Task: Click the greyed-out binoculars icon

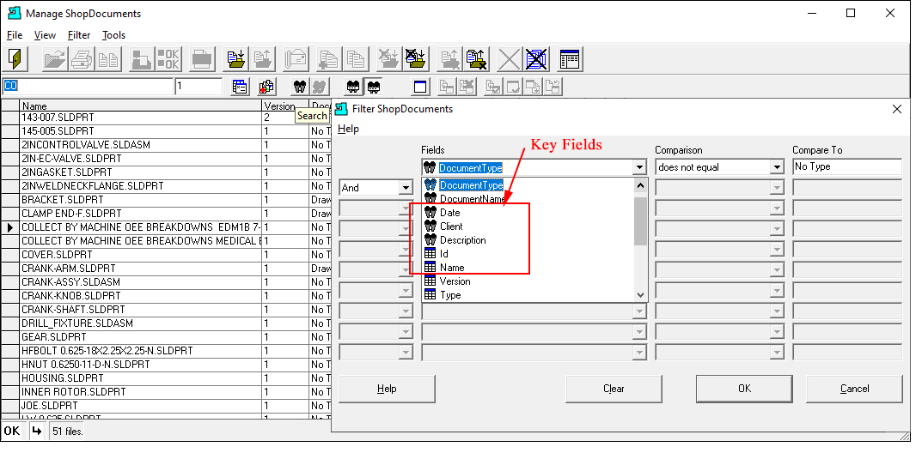Action: tap(320, 87)
